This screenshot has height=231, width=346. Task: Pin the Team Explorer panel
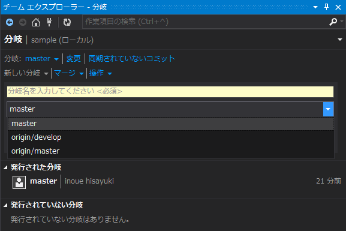tap(327, 7)
